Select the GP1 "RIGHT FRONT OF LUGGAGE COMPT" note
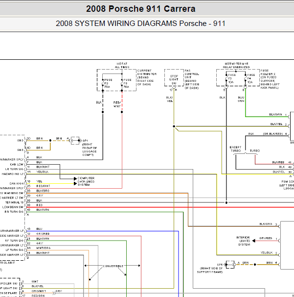The height and width of the screenshot is (297, 294). pyautogui.click(x=90, y=149)
